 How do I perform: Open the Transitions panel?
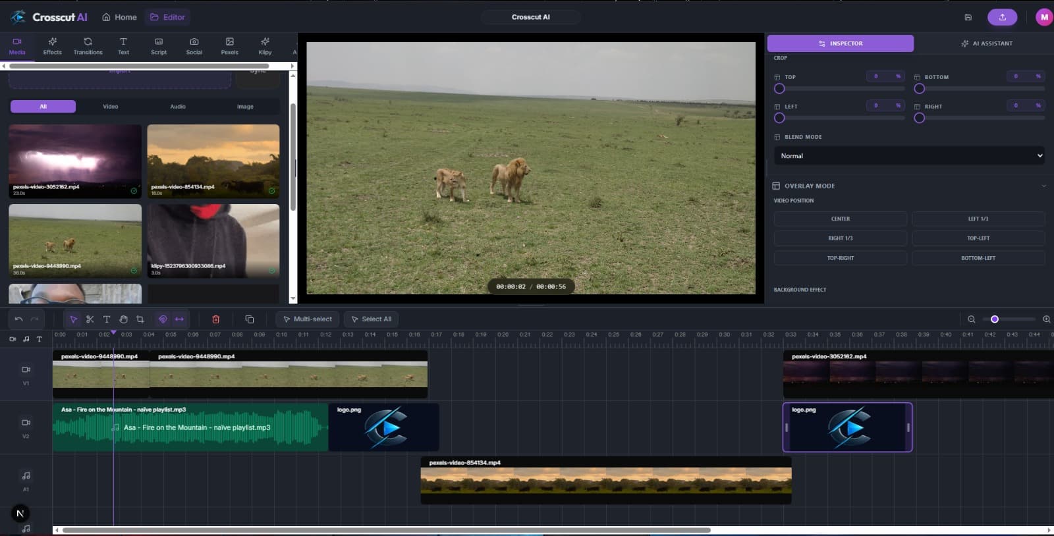[88, 45]
